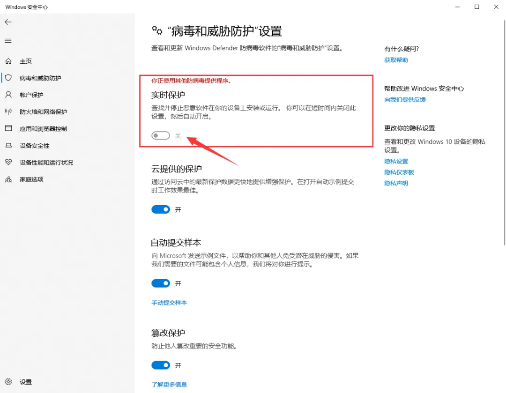
Task: Click the home icon beside 主页
Action: pos(8,61)
